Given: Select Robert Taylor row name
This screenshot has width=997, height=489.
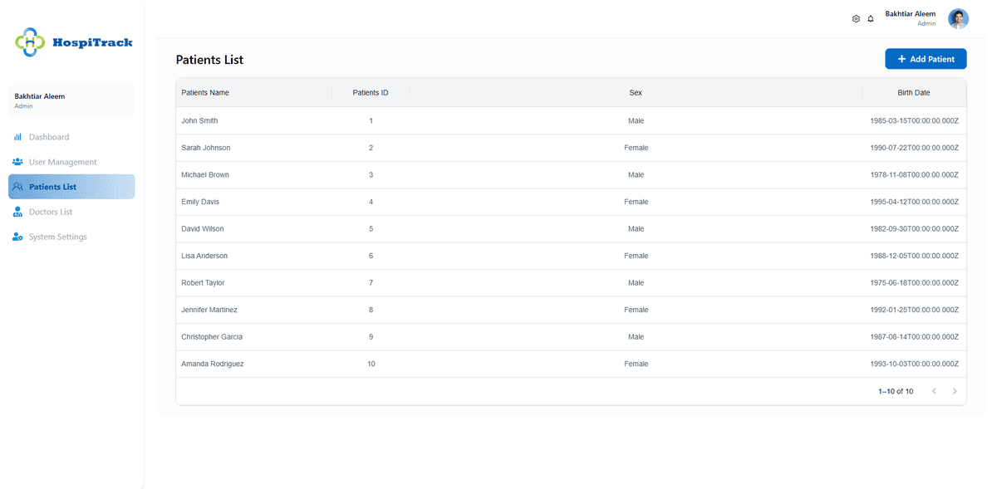Looking at the screenshot, I should click(x=203, y=282).
